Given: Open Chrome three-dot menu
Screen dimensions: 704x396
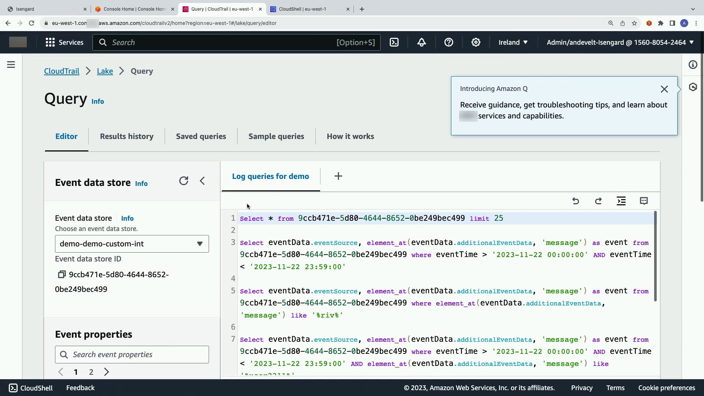Looking at the screenshot, I should coord(696,23).
